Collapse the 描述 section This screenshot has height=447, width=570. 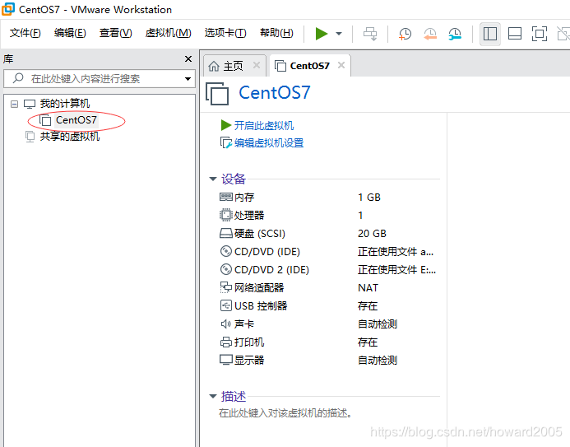pyautogui.click(x=213, y=396)
